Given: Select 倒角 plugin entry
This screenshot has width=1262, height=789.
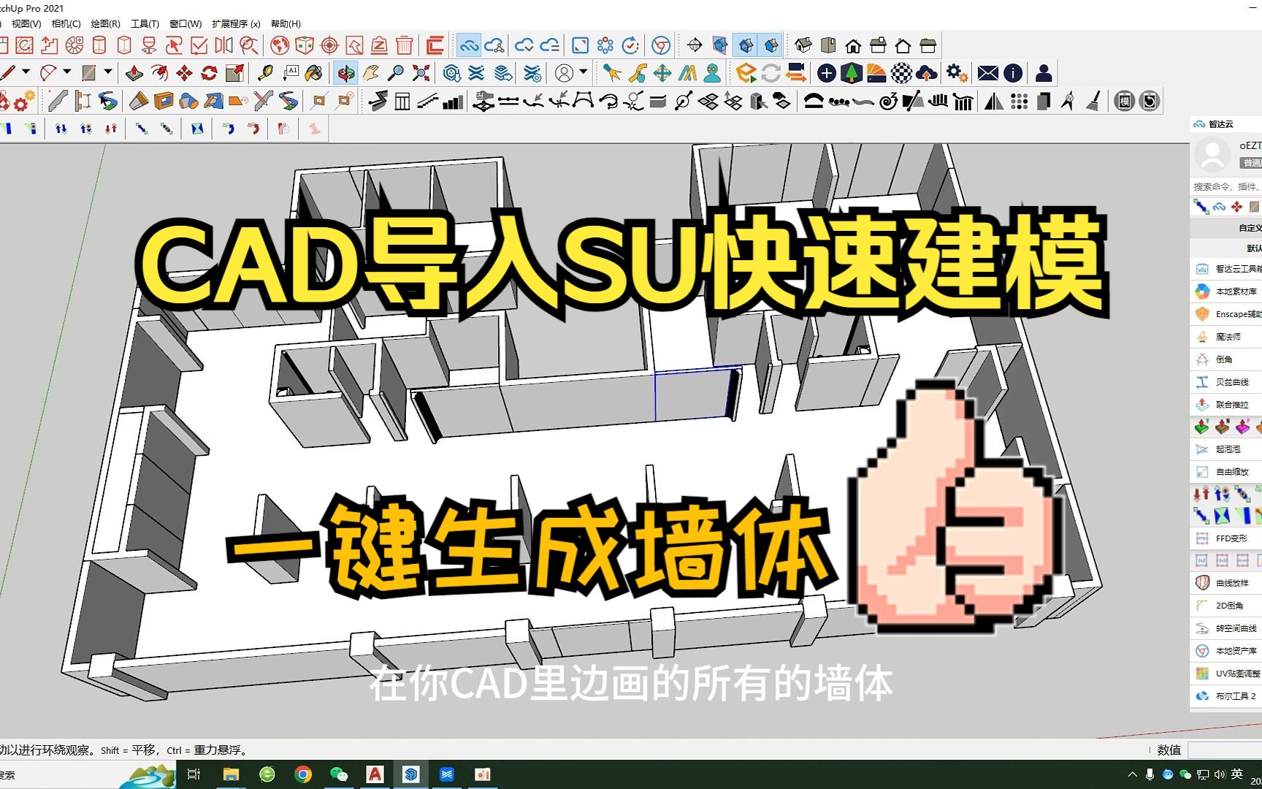Looking at the screenshot, I should pos(1227,359).
